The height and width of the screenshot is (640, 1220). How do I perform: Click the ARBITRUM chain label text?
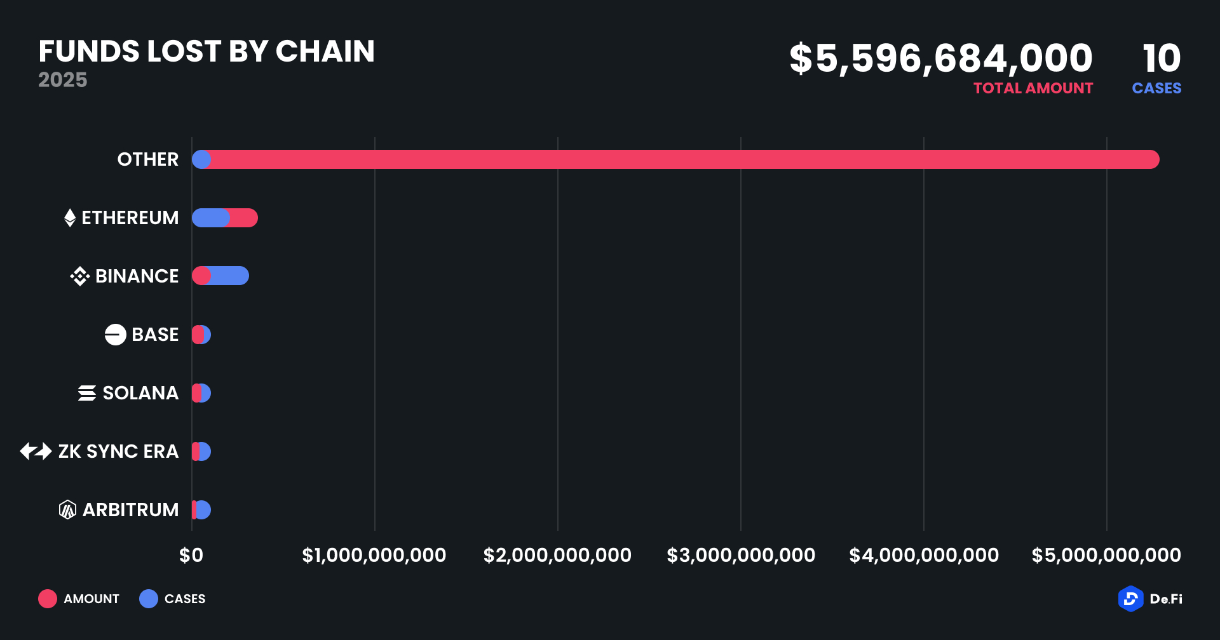(x=131, y=510)
